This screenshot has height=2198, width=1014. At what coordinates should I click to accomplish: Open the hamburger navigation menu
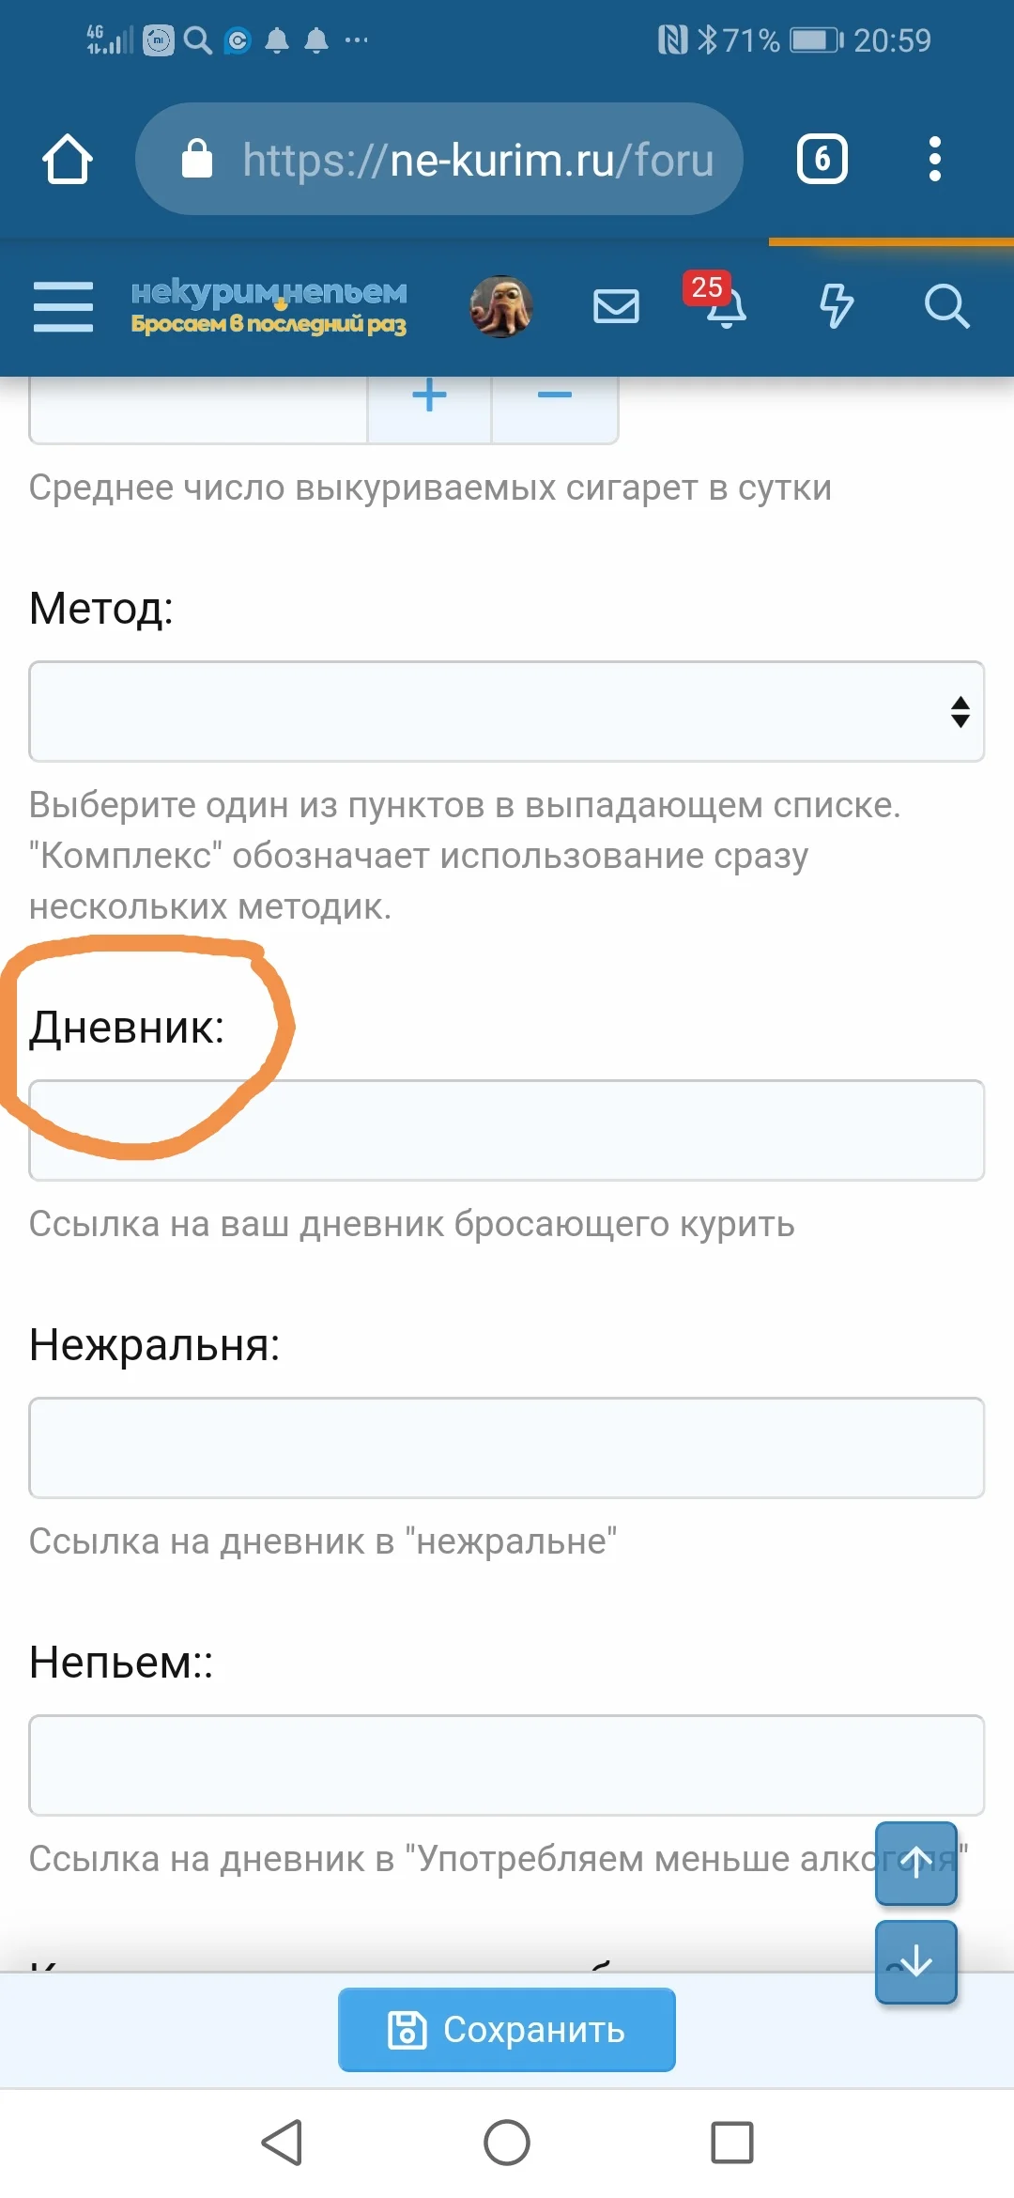[62, 306]
